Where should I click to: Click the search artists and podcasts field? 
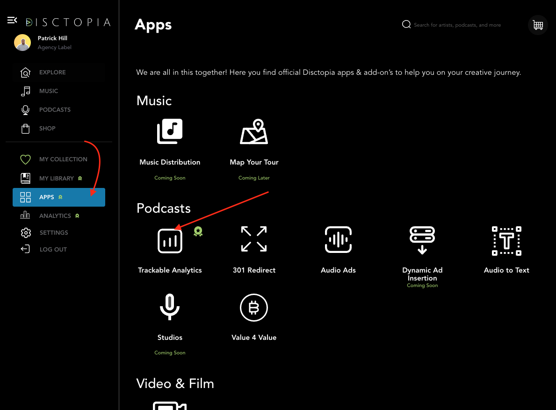(457, 25)
